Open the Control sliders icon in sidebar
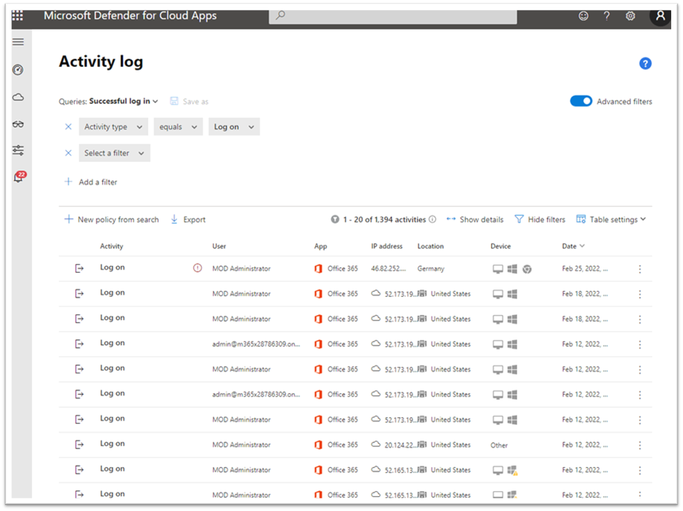This screenshot has width=683, height=511. (18, 150)
